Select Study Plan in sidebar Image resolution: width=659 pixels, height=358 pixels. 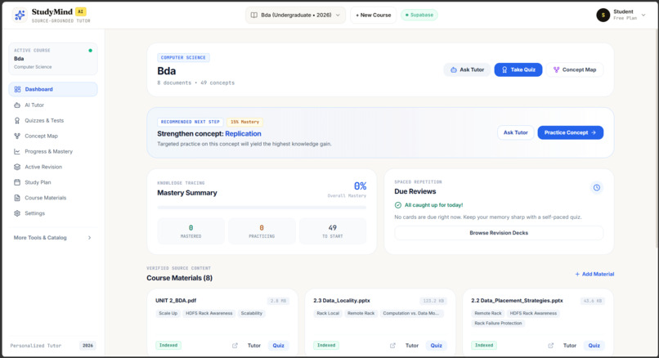click(x=53, y=182)
